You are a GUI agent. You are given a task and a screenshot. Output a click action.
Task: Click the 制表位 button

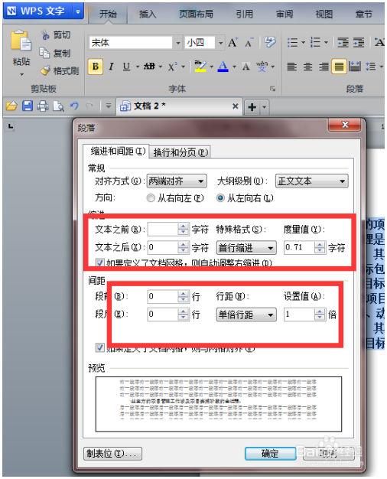tap(112, 454)
